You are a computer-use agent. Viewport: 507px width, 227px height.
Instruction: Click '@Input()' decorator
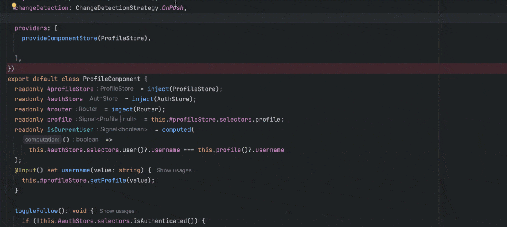coord(29,170)
